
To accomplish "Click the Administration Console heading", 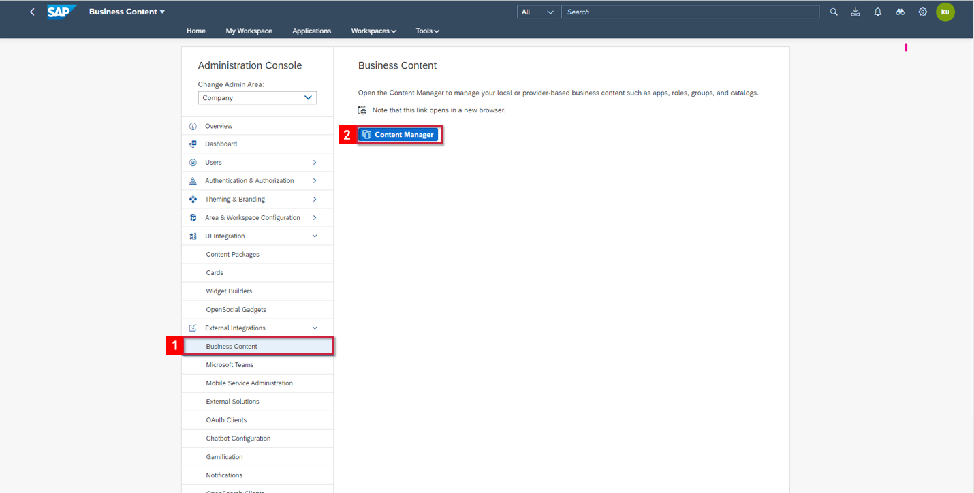I will click(250, 65).
